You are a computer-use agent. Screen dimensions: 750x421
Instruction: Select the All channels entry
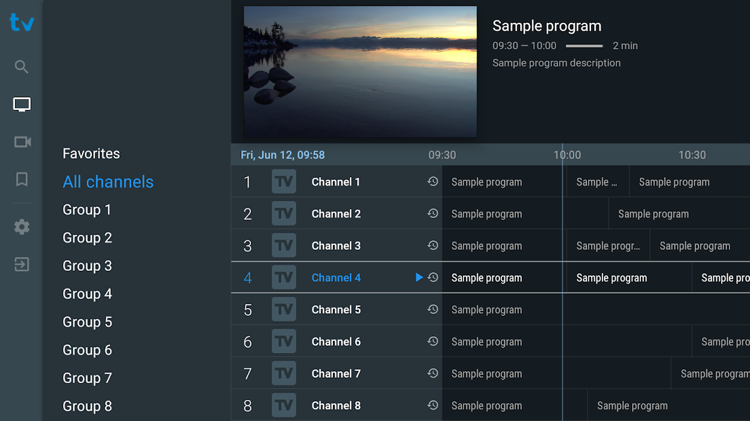coord(108,181)
